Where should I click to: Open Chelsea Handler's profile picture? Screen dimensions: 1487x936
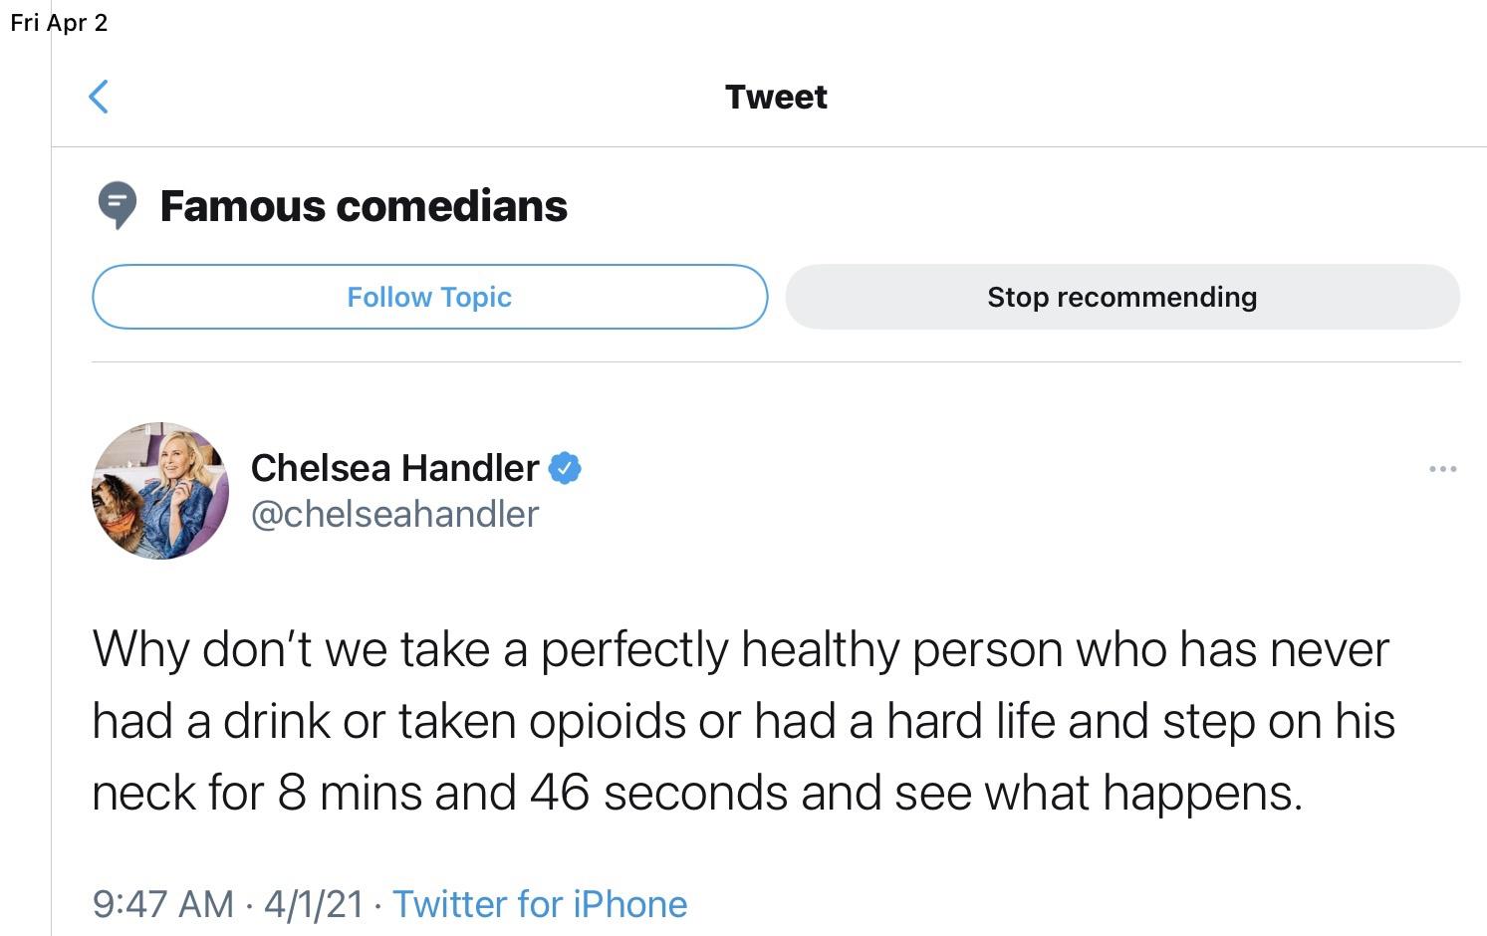(x=160, y=491)
